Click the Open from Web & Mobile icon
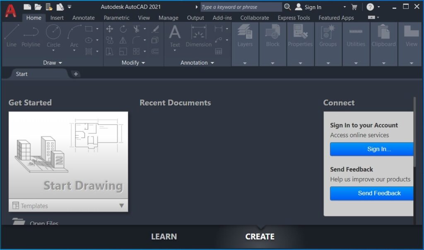424x250 pixels. coord(49,7)
